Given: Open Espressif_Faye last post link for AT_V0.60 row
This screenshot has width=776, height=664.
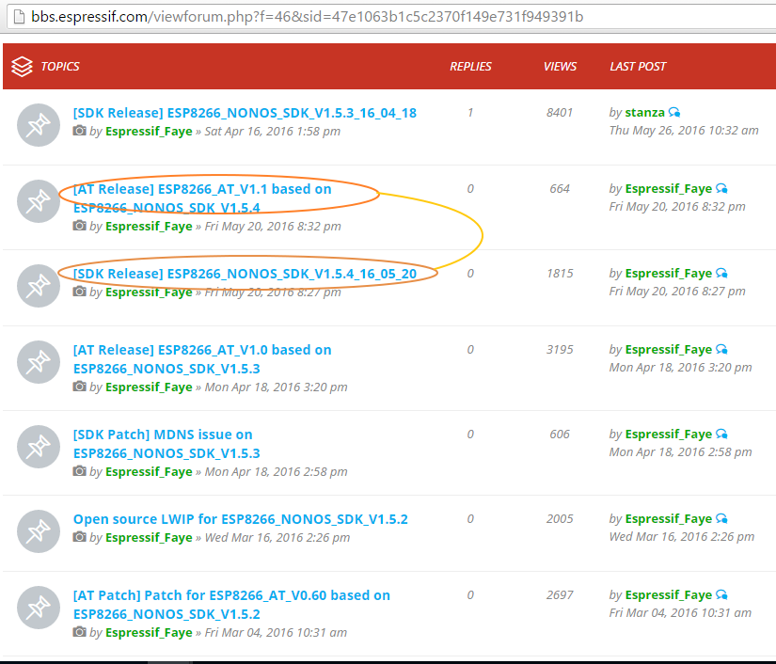Looking at the screenshot, I should point(669,595).
